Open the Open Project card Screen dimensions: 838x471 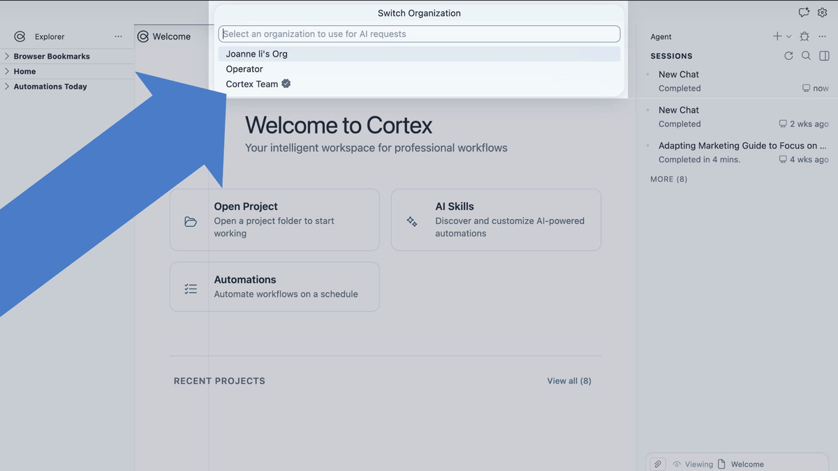[x=274, y=220]
